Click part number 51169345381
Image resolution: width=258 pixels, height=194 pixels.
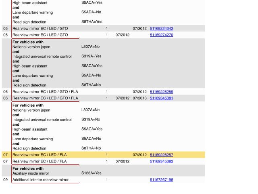(x=161, y=98)
